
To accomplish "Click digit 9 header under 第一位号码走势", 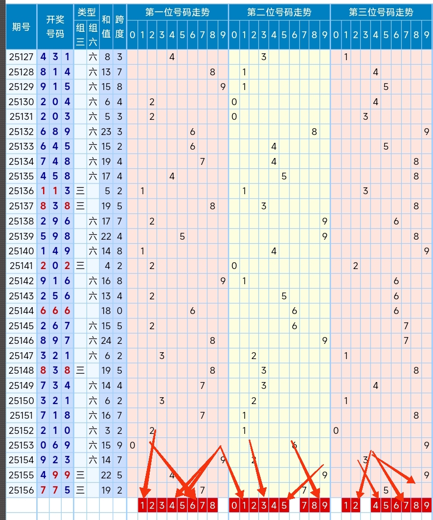I will click(223, 35).
